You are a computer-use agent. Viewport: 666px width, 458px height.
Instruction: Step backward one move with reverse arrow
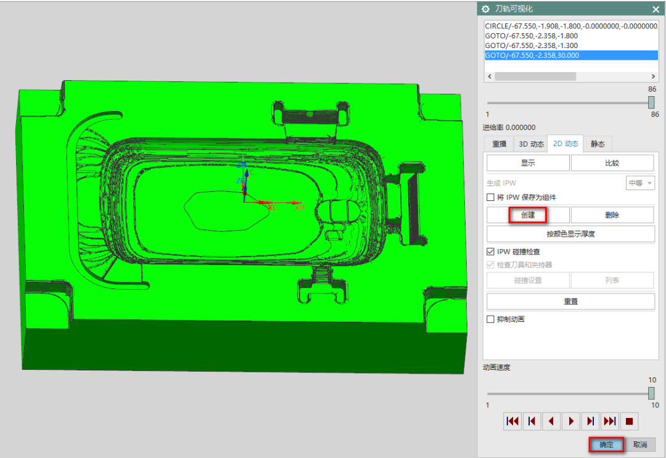551,422
